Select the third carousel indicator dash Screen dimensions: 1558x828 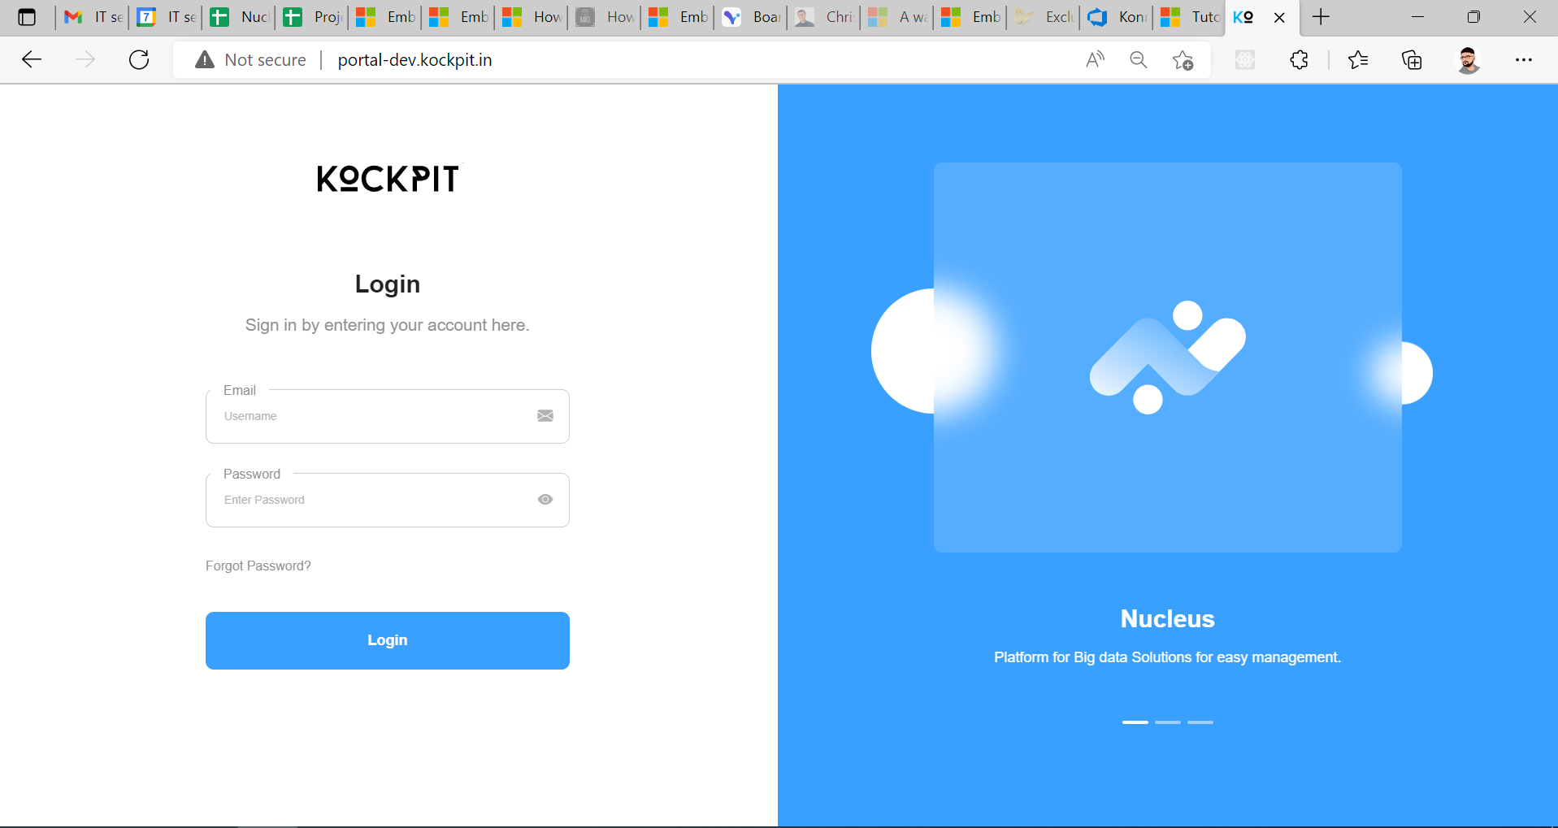1200,722
